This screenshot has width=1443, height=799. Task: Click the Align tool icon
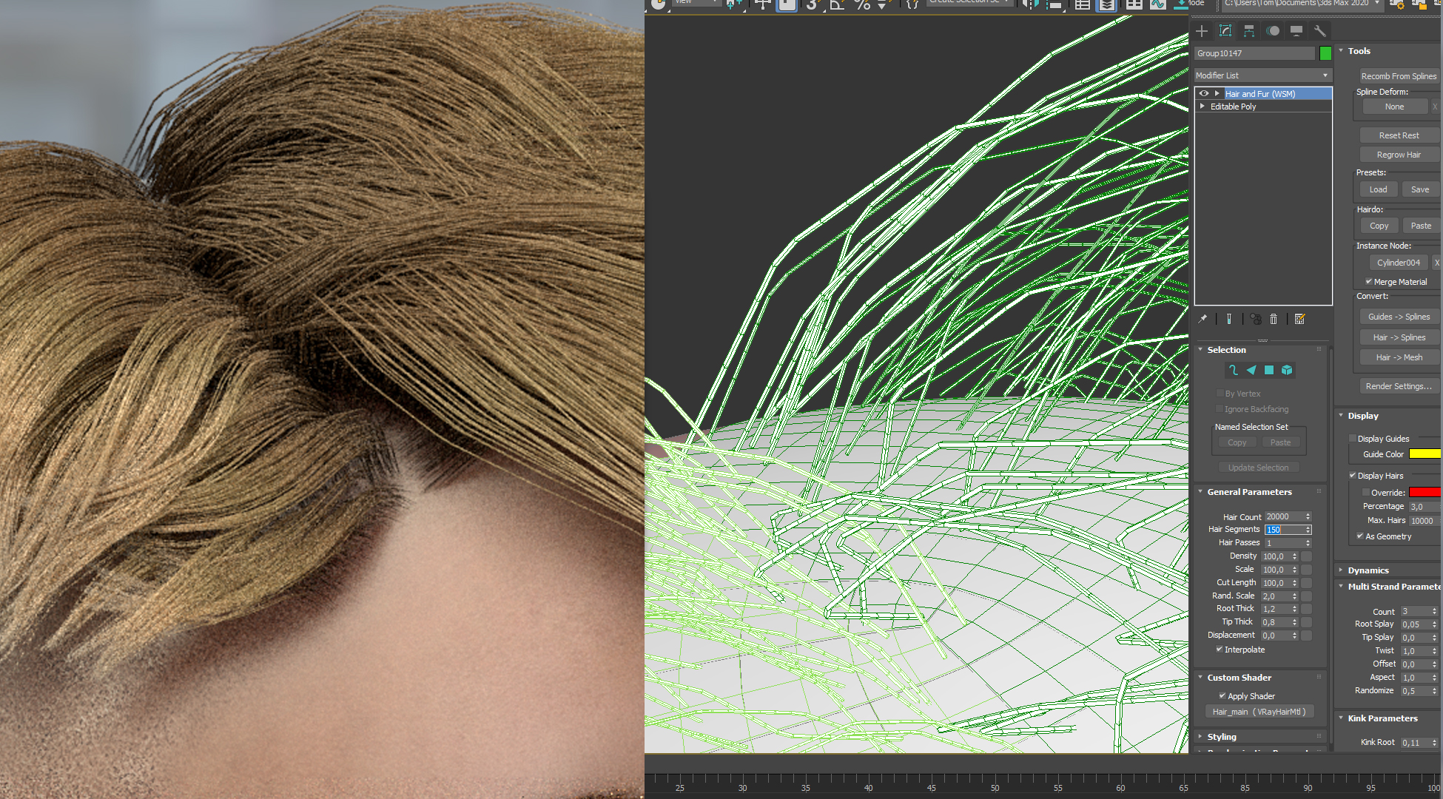pyautogui.click(x=1055, y=4)
